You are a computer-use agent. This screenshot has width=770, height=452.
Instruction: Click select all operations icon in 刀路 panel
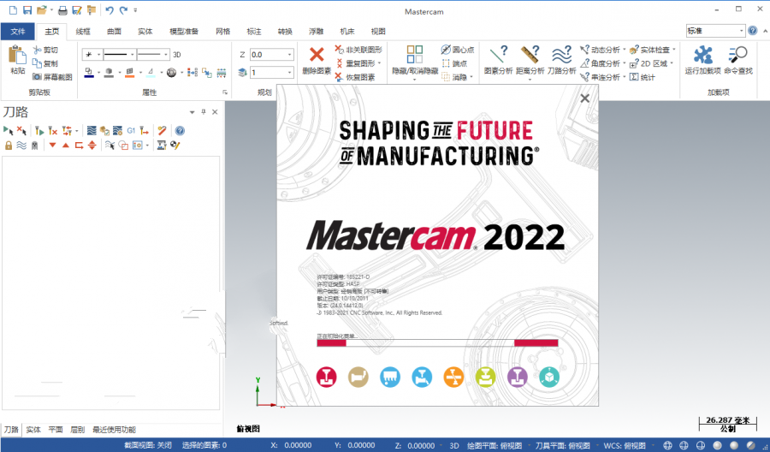coord(9,131)
